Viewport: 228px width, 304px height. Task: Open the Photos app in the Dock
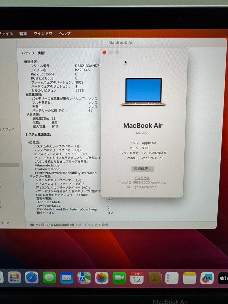pyautogui.click(x=102, y=278)
